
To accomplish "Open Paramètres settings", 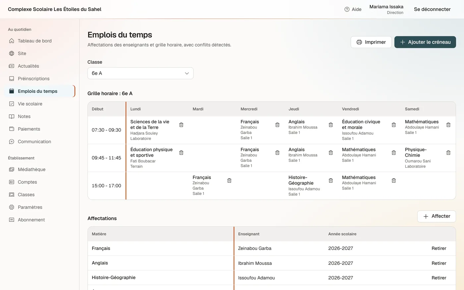I will [x=40, y=207].
